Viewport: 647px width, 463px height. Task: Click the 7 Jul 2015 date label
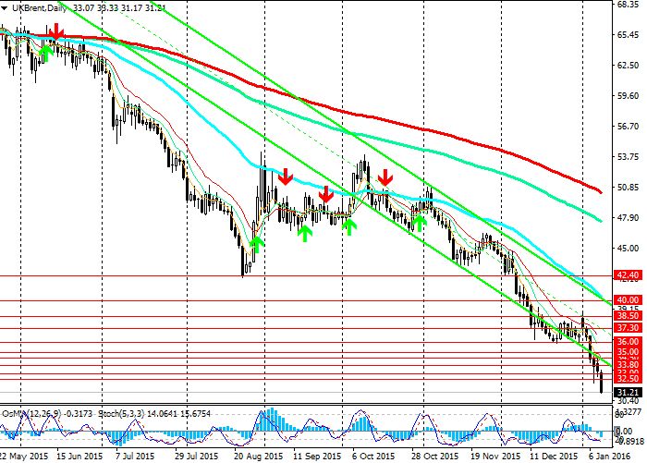coord(135,456)
